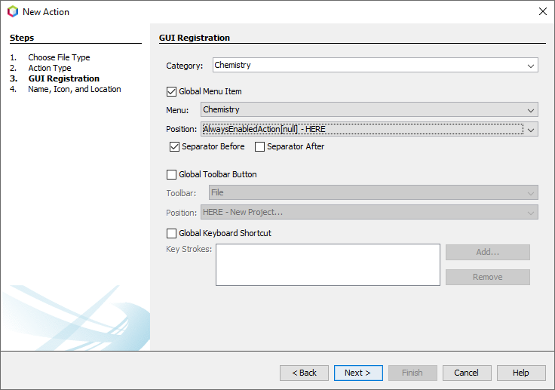The height and width of the screenshot is (390, 555).
Task: Disable the Separator Before checkbox
Action: (174, 146)
